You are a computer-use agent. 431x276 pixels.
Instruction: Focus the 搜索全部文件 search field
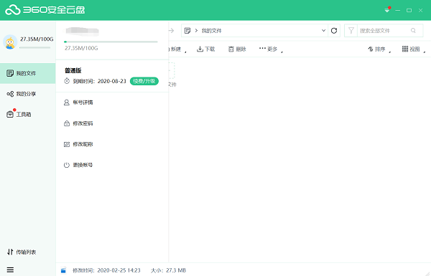pos(384,30)
